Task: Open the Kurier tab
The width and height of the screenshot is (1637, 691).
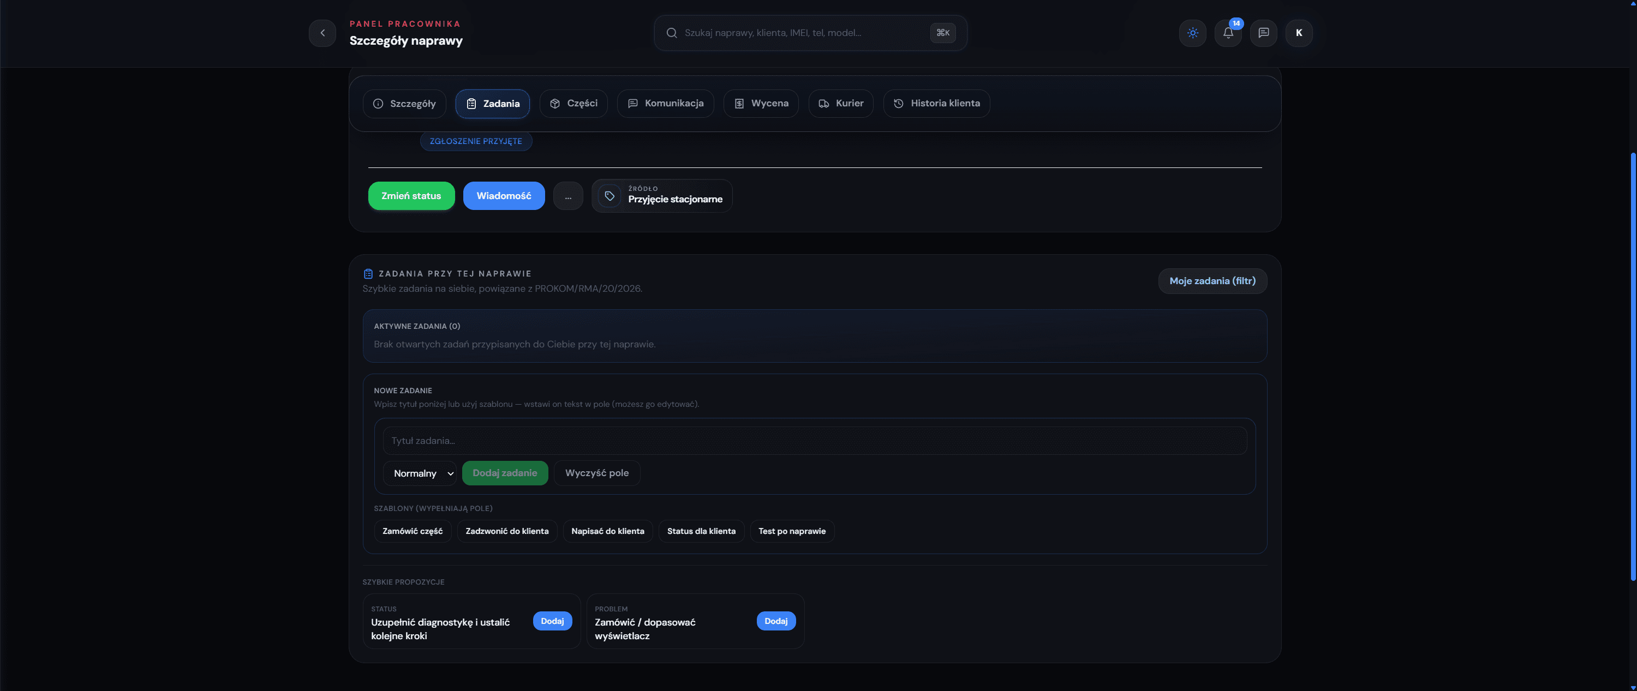Action: 841,104
